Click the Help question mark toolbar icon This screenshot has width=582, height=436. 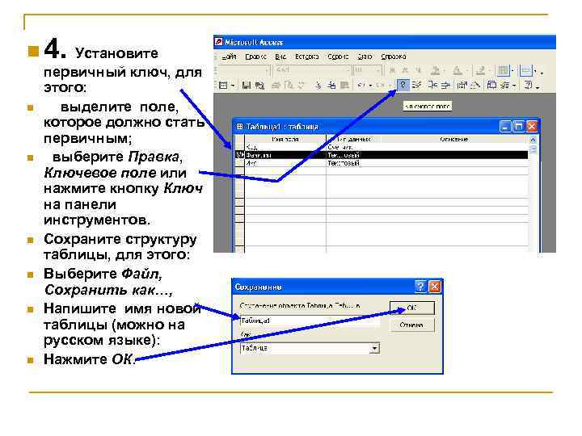[528, 86]
